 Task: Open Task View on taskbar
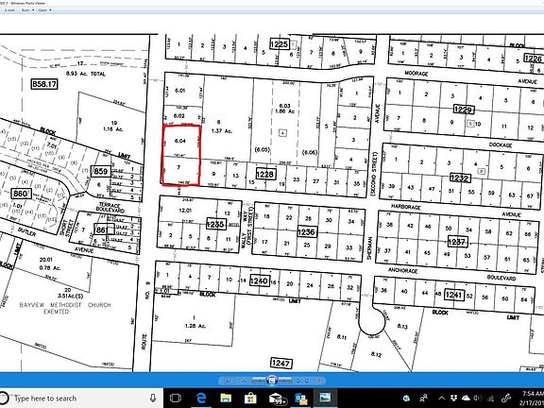[x=176, y=398]
